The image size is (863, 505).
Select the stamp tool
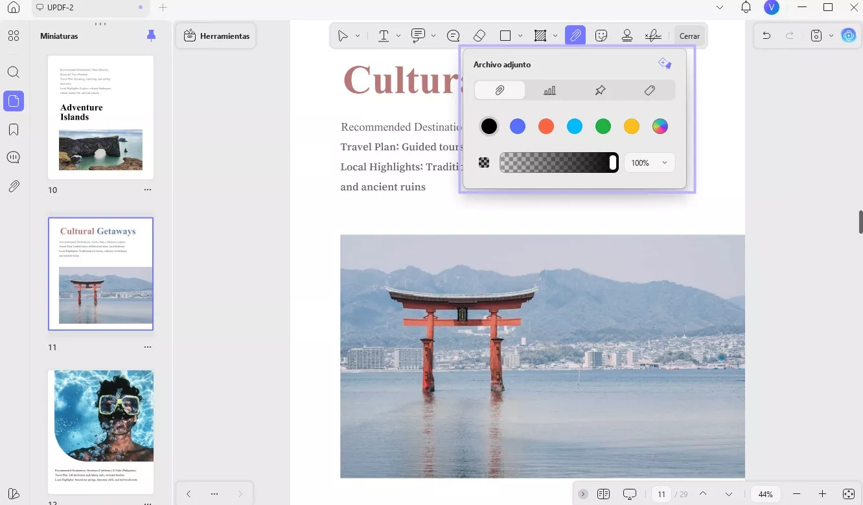point(627,36)
